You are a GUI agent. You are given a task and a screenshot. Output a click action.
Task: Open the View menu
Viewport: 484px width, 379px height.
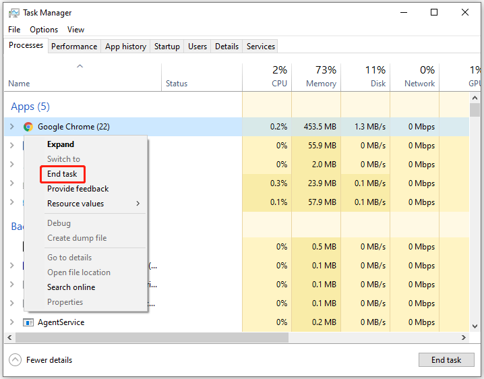75,30
